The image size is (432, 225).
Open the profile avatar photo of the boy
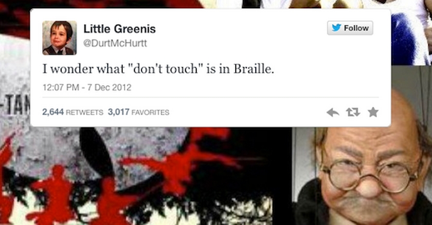[x=60, y=38]
